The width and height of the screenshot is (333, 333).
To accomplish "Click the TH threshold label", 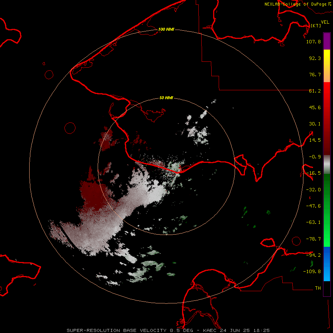I will click(x=318, y=288).
